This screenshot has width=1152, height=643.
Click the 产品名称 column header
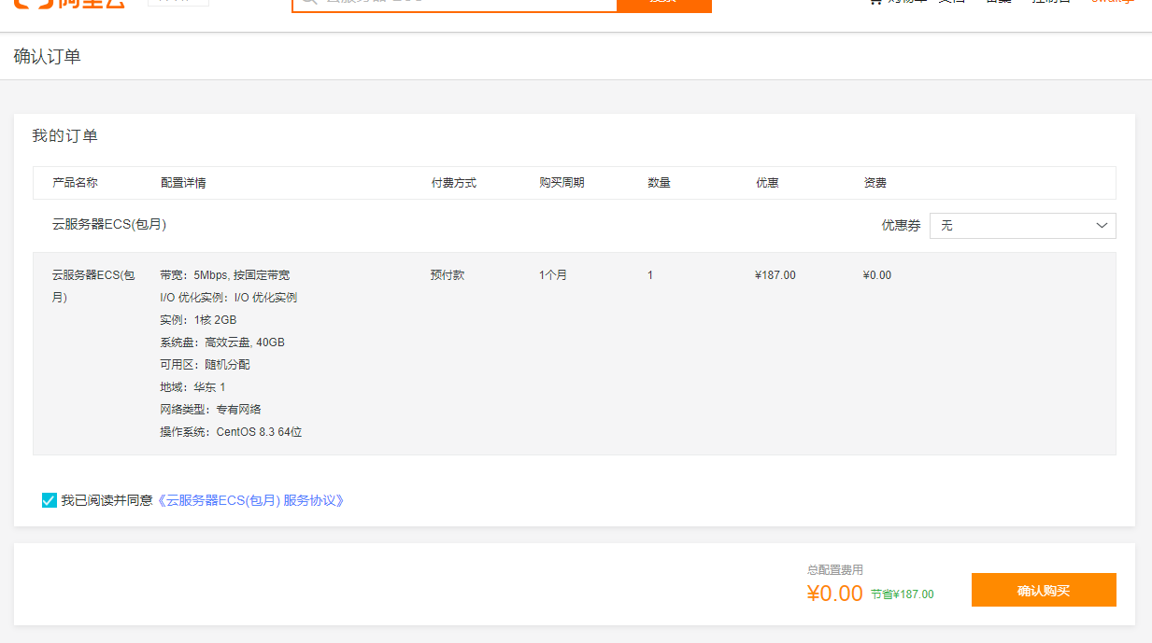click(75, 183)
